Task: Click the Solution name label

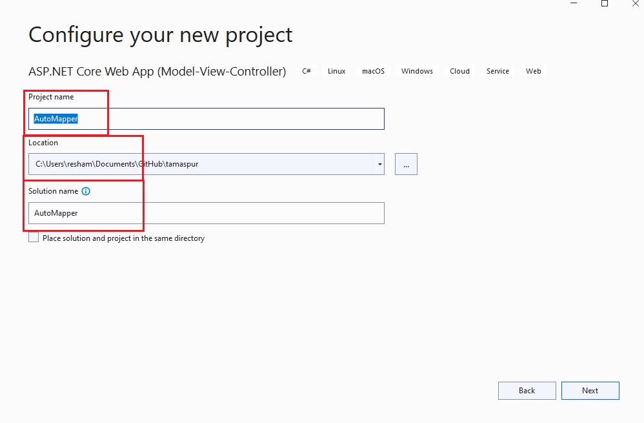Action: [x=53, y=191]
